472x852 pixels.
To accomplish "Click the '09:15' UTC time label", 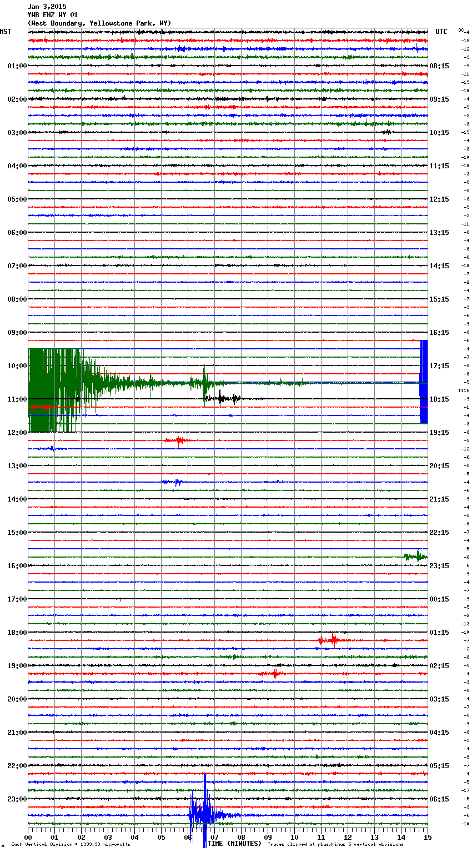I will 439,99.
